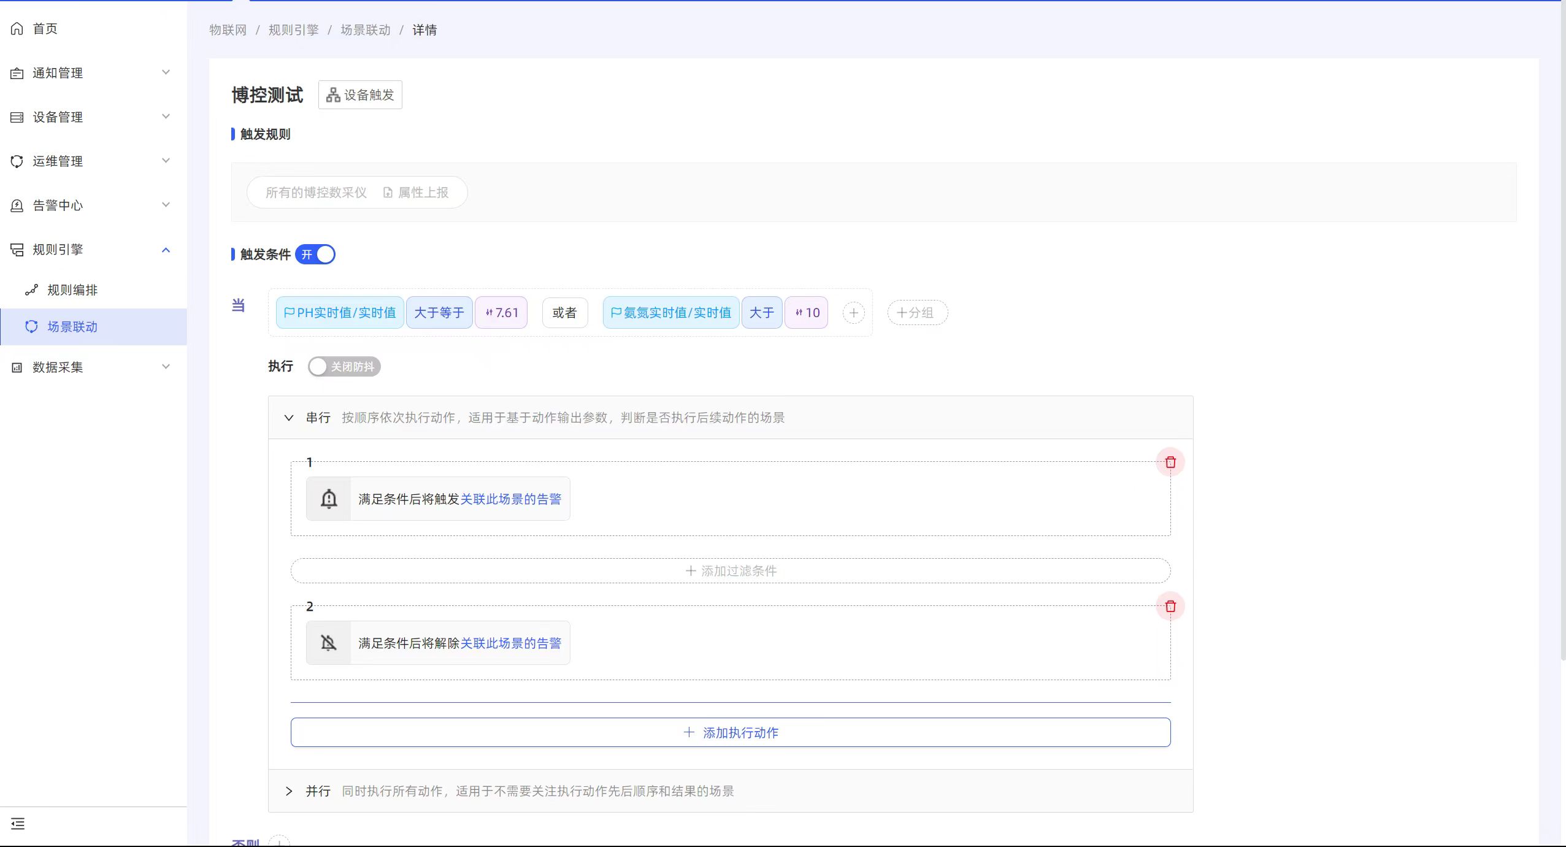1566x847 pixels.
Task: Click the home icon beside 首页
Action: tap(17, 29)
